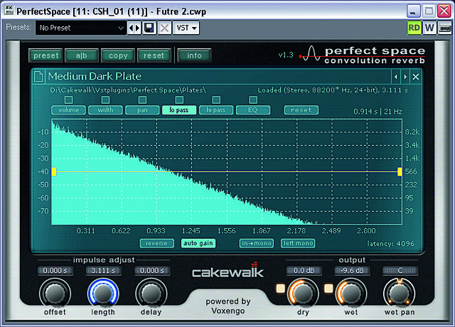Viewport: 455px width, 327px height.
Task: Click the wet value field -9.6 dB
Action: [352, 271]
